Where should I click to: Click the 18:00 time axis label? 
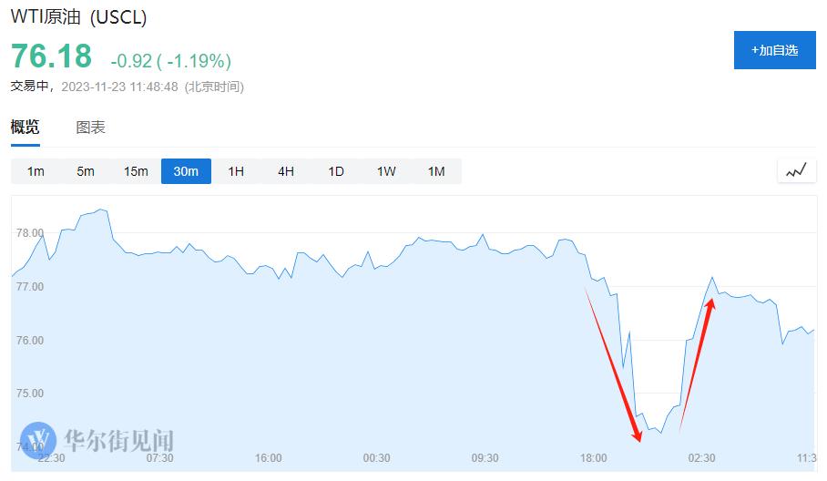tap(593, 458)
